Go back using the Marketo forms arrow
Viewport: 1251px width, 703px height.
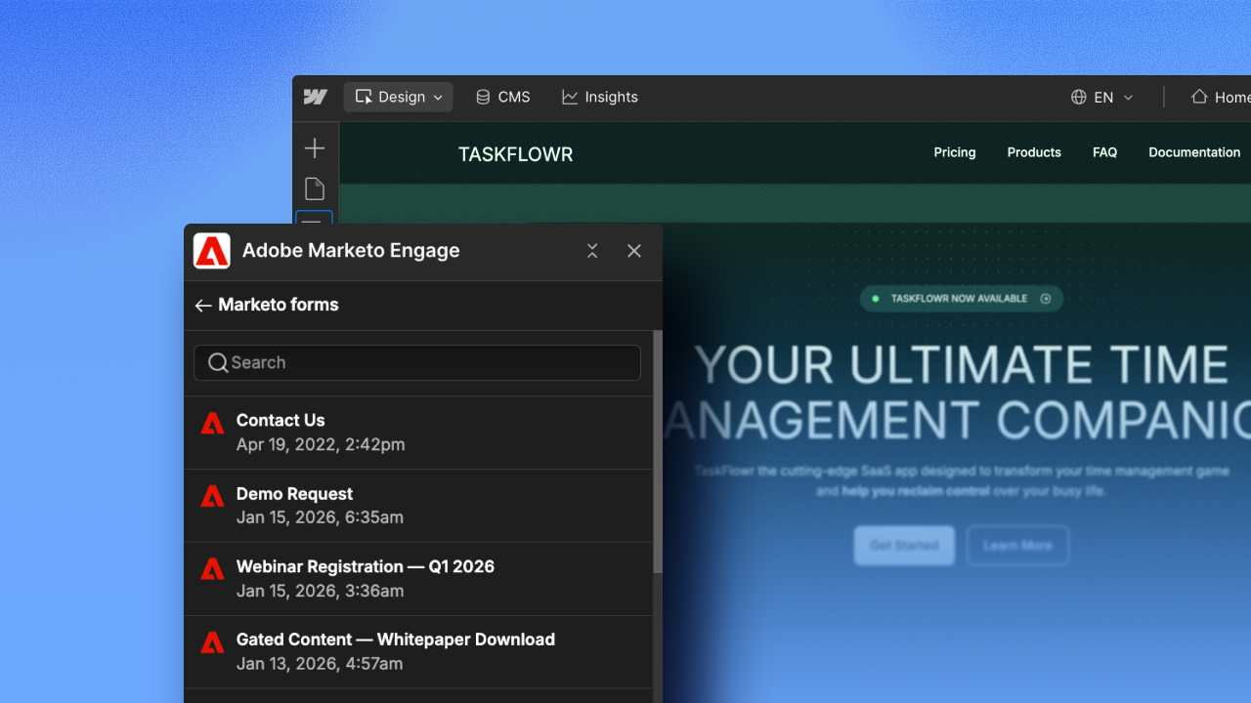click(203, 305)
